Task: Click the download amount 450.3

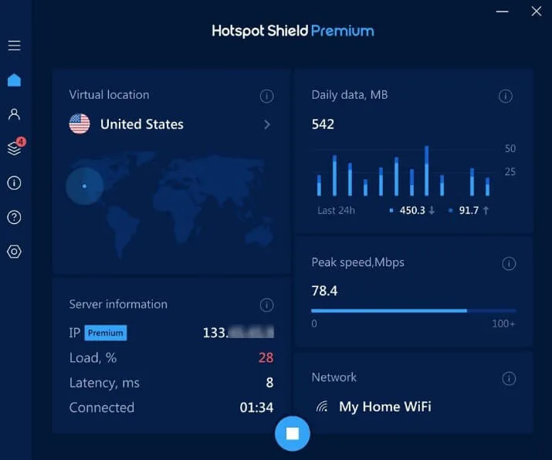Action: pos(412,211)
